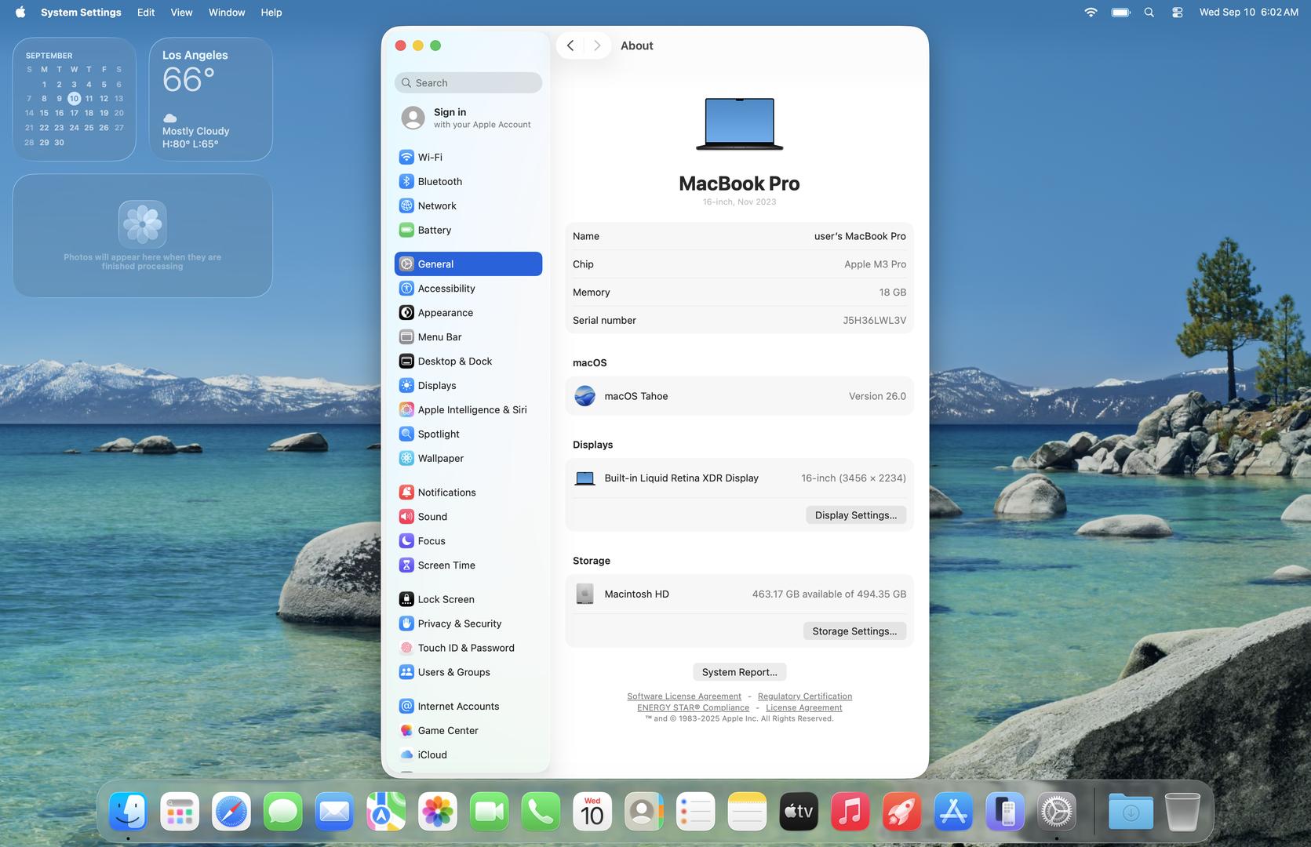Open Game Center settings
1311x847 pixels.
468,730
